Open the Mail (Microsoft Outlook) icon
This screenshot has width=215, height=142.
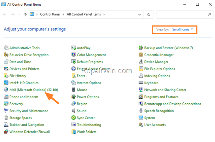point(6,90)
